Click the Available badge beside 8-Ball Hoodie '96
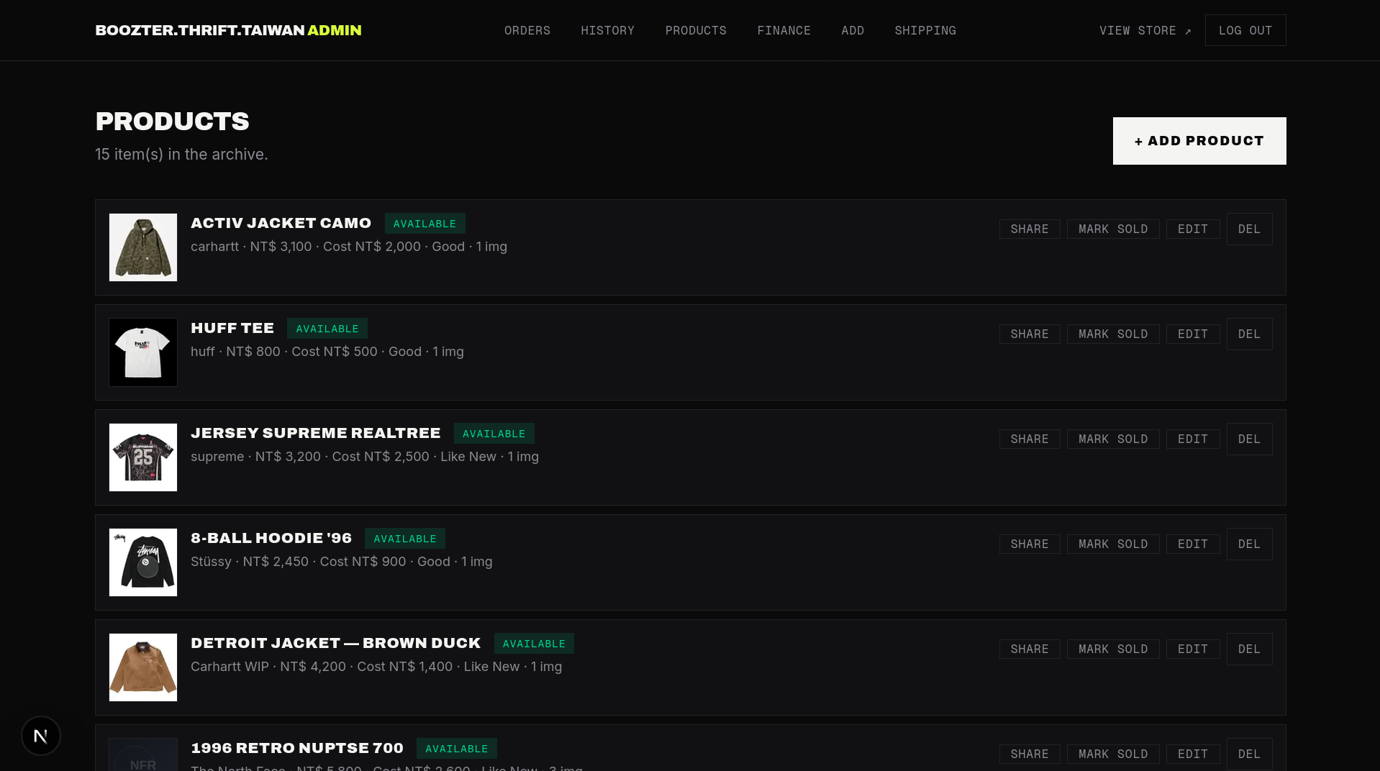 405,539
